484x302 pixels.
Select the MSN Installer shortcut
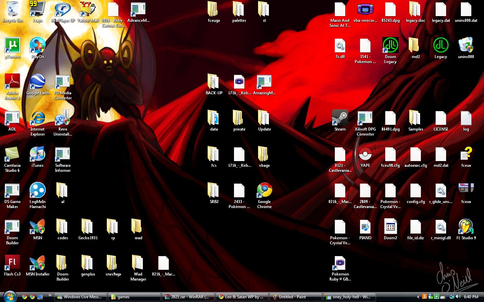click(38, 266)
